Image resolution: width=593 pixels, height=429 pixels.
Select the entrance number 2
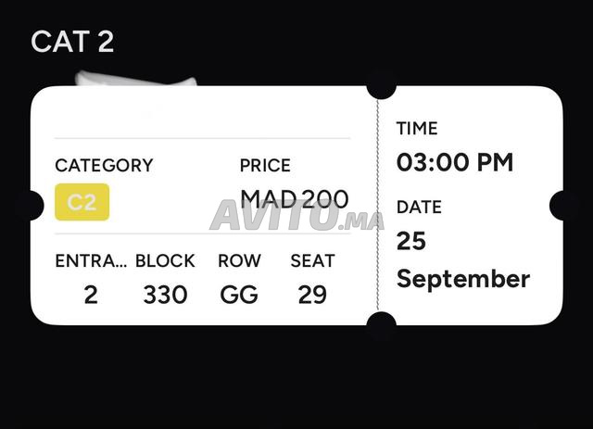coord(91,295)
